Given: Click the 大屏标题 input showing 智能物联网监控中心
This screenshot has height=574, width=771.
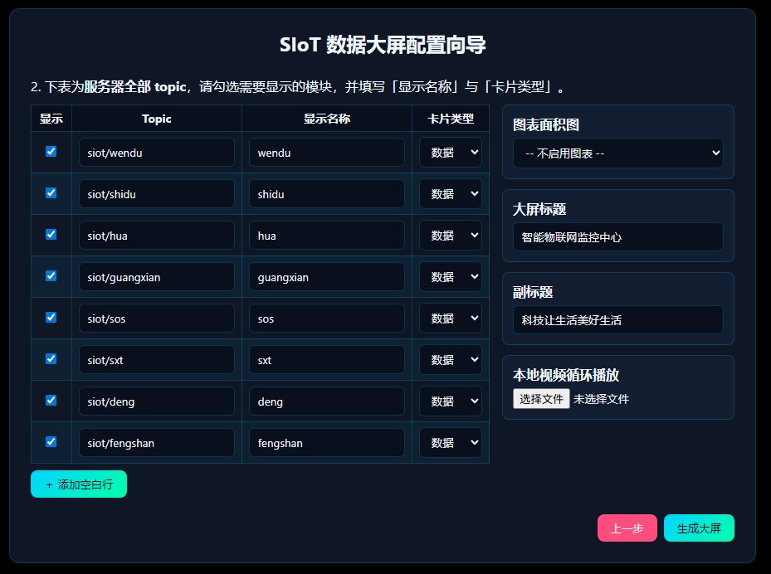Looking at the screenshot, I should tap(617, 236).
